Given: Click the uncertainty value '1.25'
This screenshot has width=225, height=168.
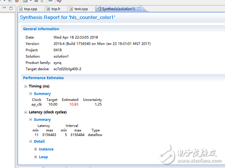Looking at the screenshot, I should (98, 104).
